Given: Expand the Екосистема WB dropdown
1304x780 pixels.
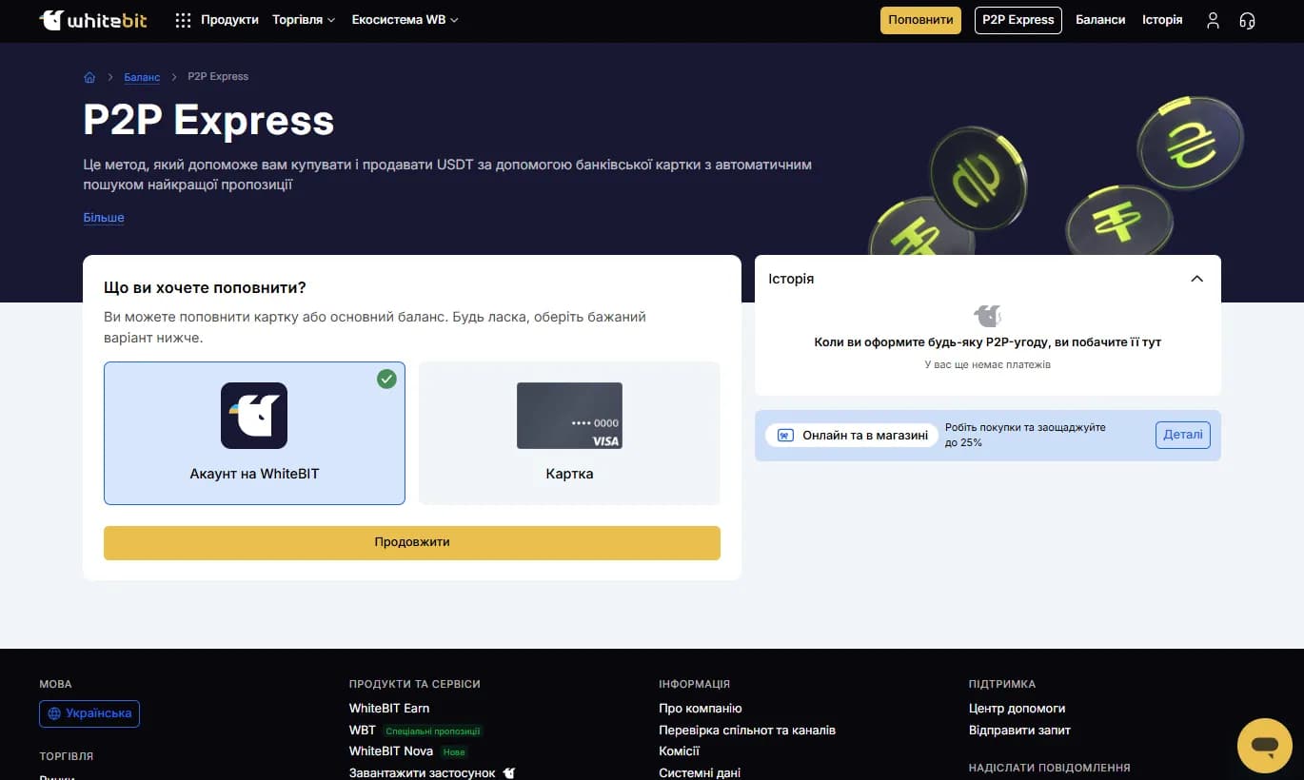Looking at the screenshot, I should [405, 20].
